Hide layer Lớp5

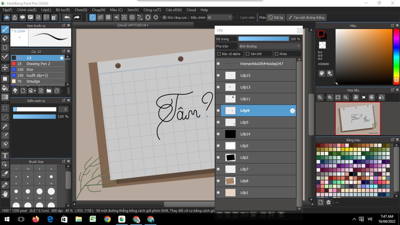coord(218,122)
